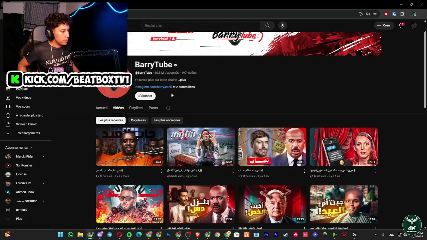Expand channel description with ...plus
The height and width of the screenshot is (240, 427).
(182, 80)
